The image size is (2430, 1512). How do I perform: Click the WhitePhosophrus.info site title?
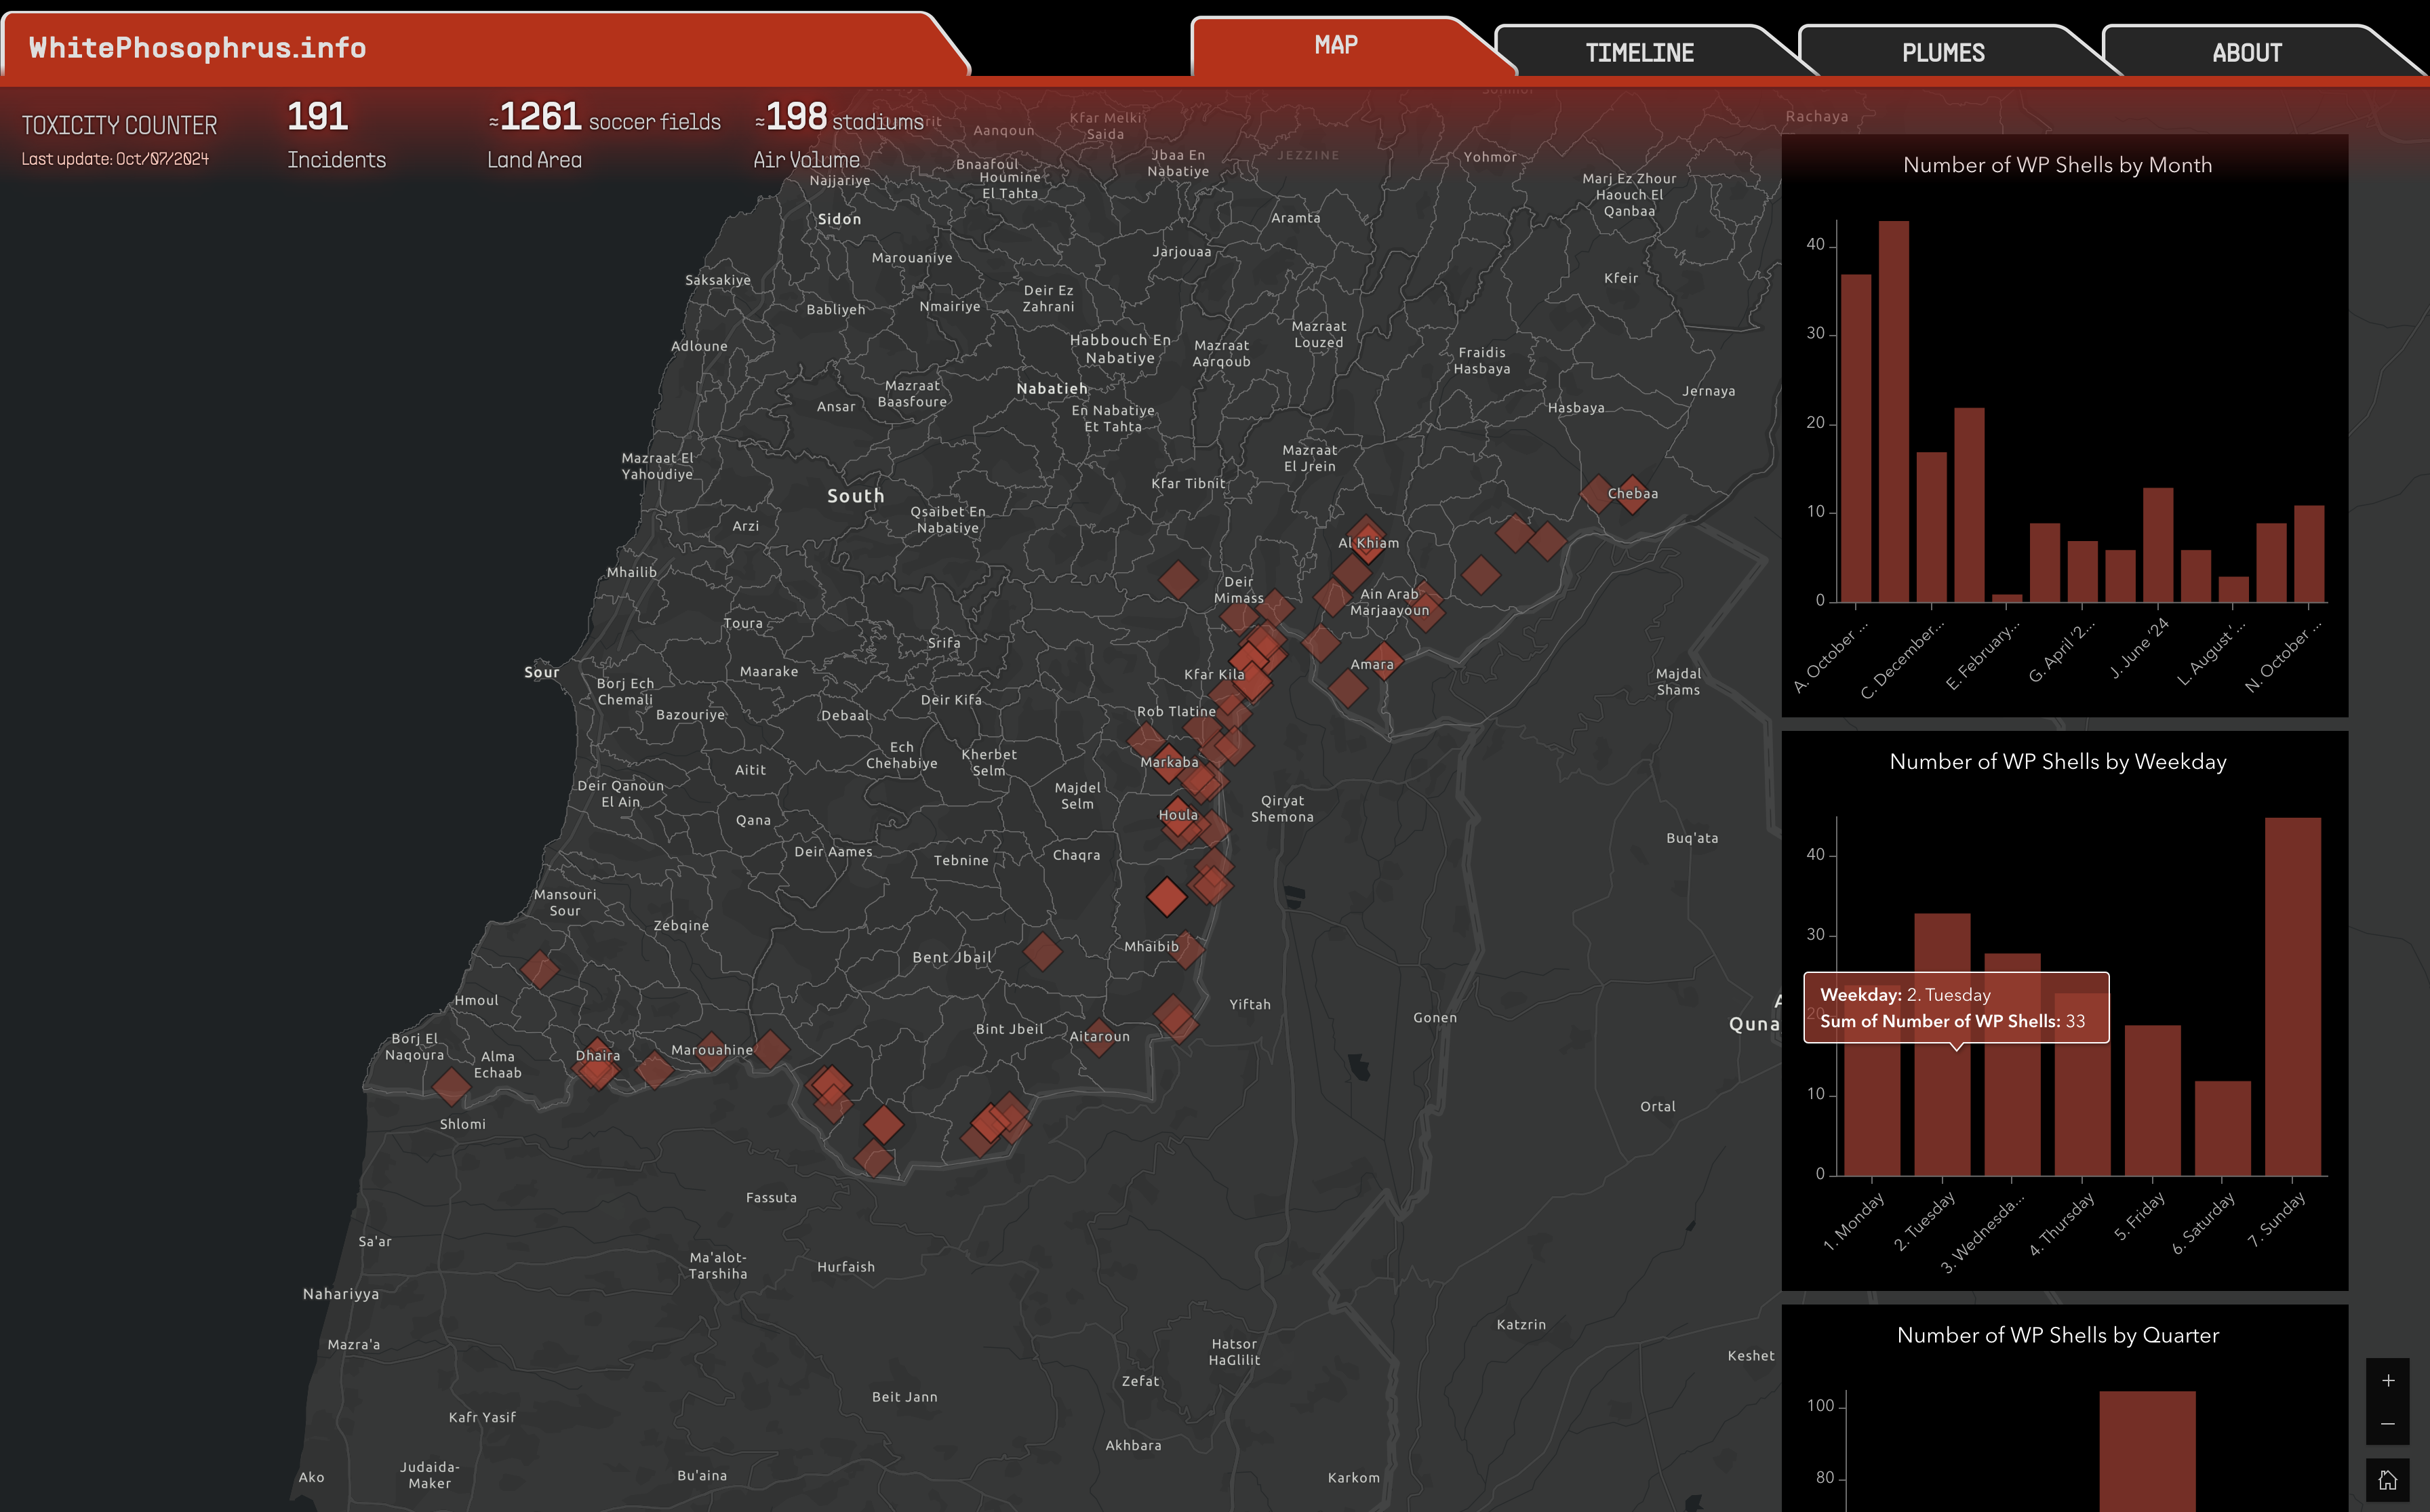pos(197,47)
